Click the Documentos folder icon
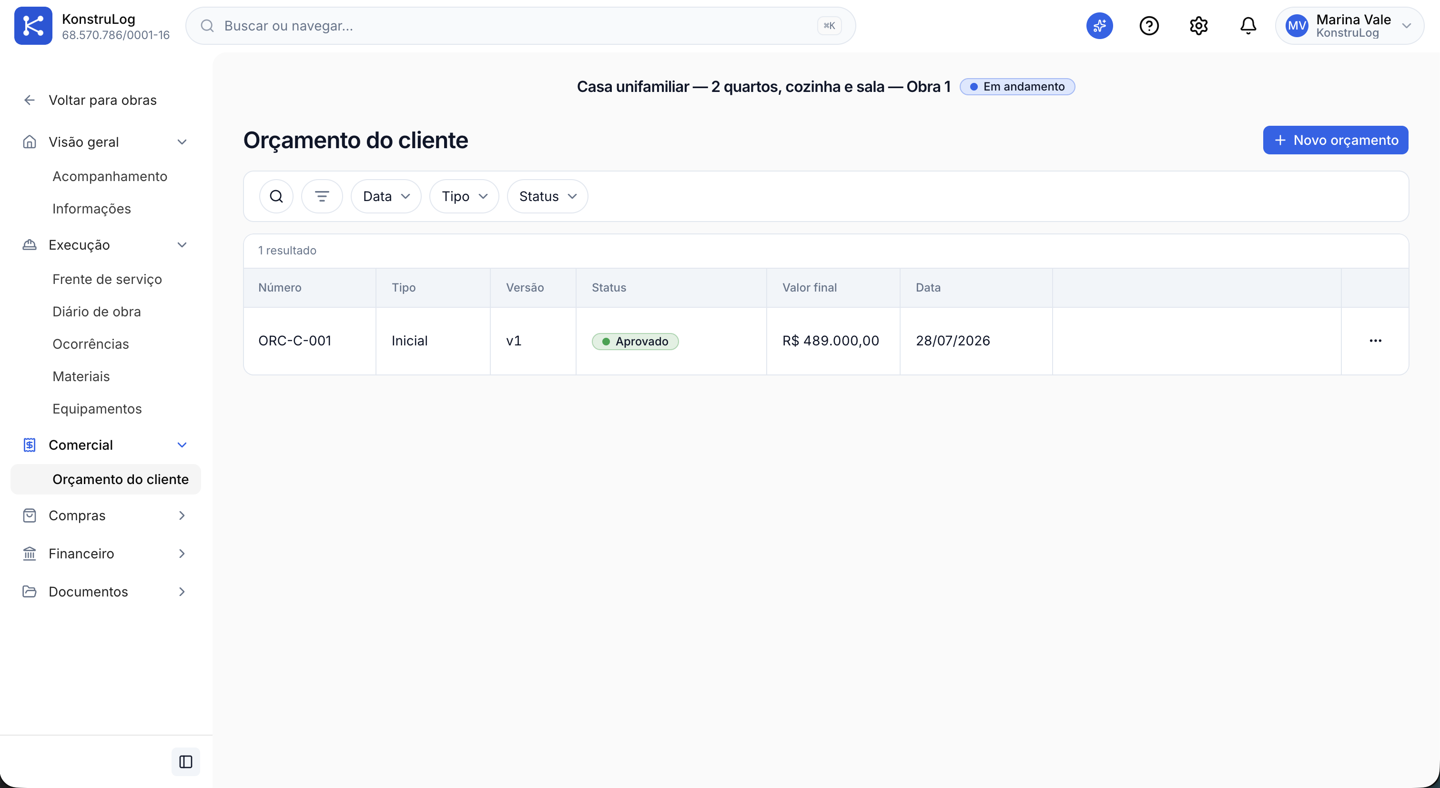The height and width of the screenshot is (788, 1440). point(30,591)
